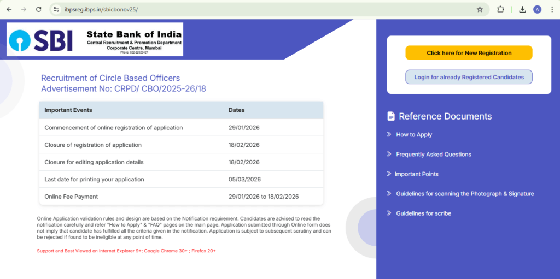560x279 pixels.
Task: Login for already Registered Candidates
Action: (x=469, y=77)
